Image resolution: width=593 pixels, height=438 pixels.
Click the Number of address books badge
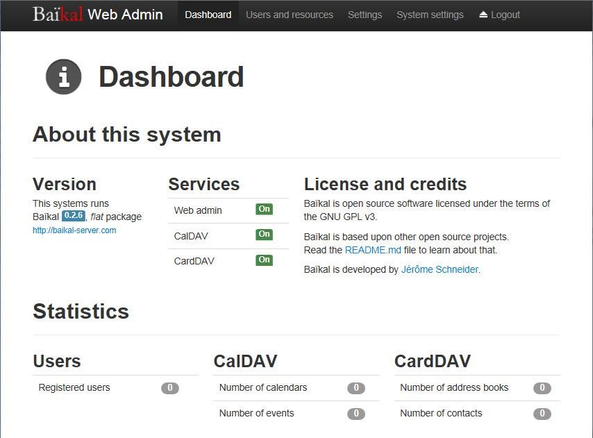coord(542,388)
